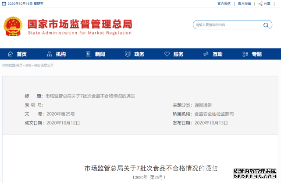Image resolution: width=281 pixels, height=183 pixels.
Task: Click the subtitle (2020年 第25号)
Action: click(149, 177)
